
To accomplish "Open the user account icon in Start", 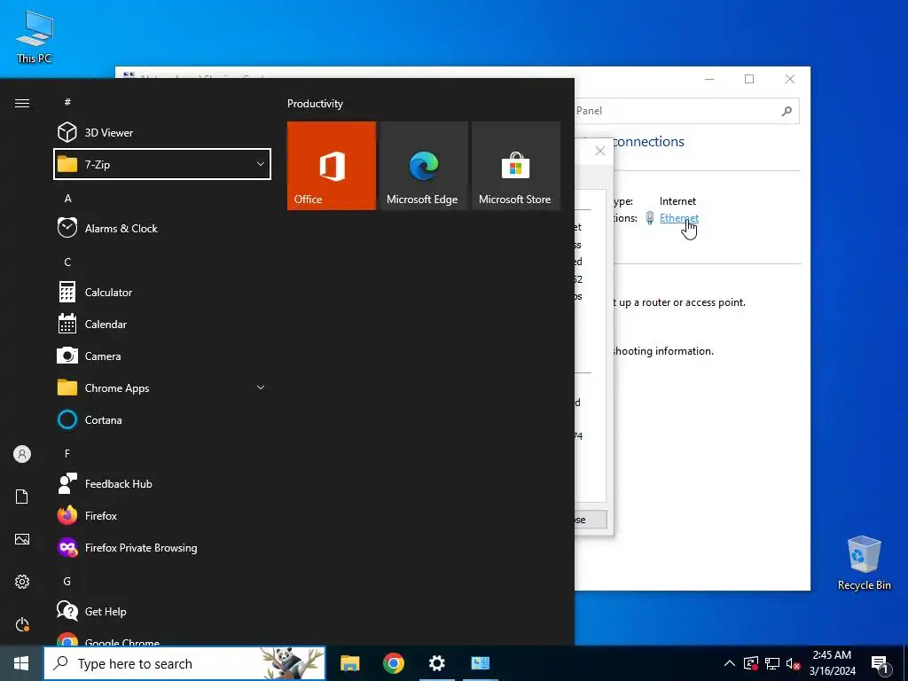I will coord(22,454).
